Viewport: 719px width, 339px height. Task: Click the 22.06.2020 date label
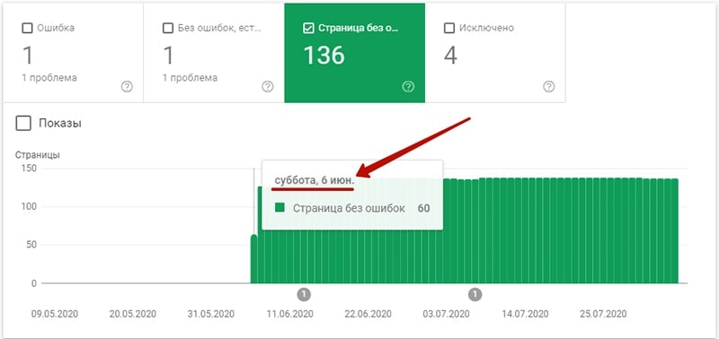tap(368, 314)
